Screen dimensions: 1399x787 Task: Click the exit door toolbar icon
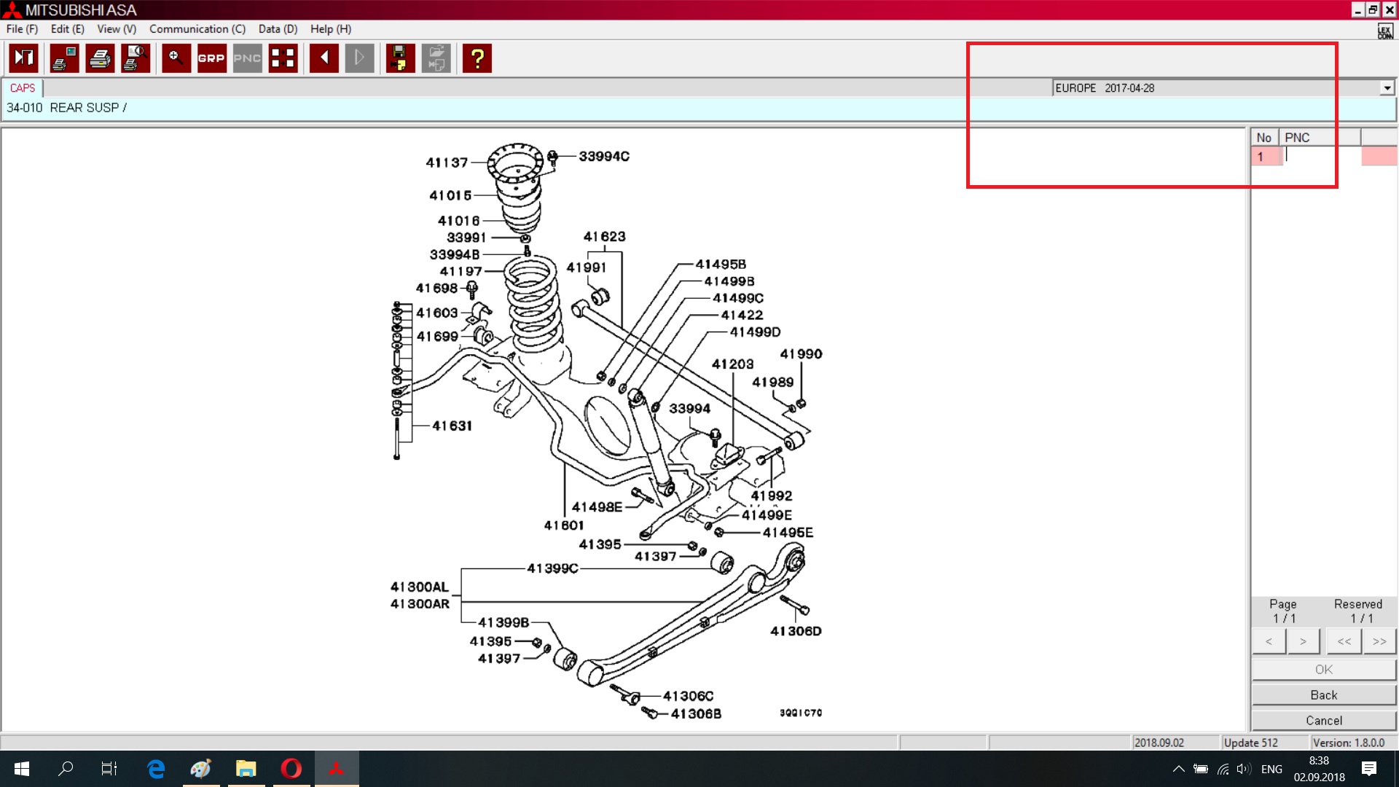tap(23, 58)
